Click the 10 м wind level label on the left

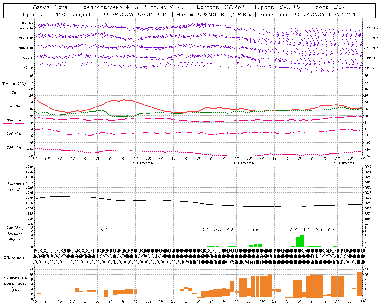[28, 68]
